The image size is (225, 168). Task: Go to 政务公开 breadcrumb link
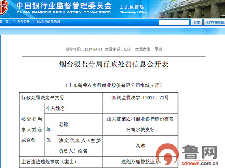pos(23,22)
